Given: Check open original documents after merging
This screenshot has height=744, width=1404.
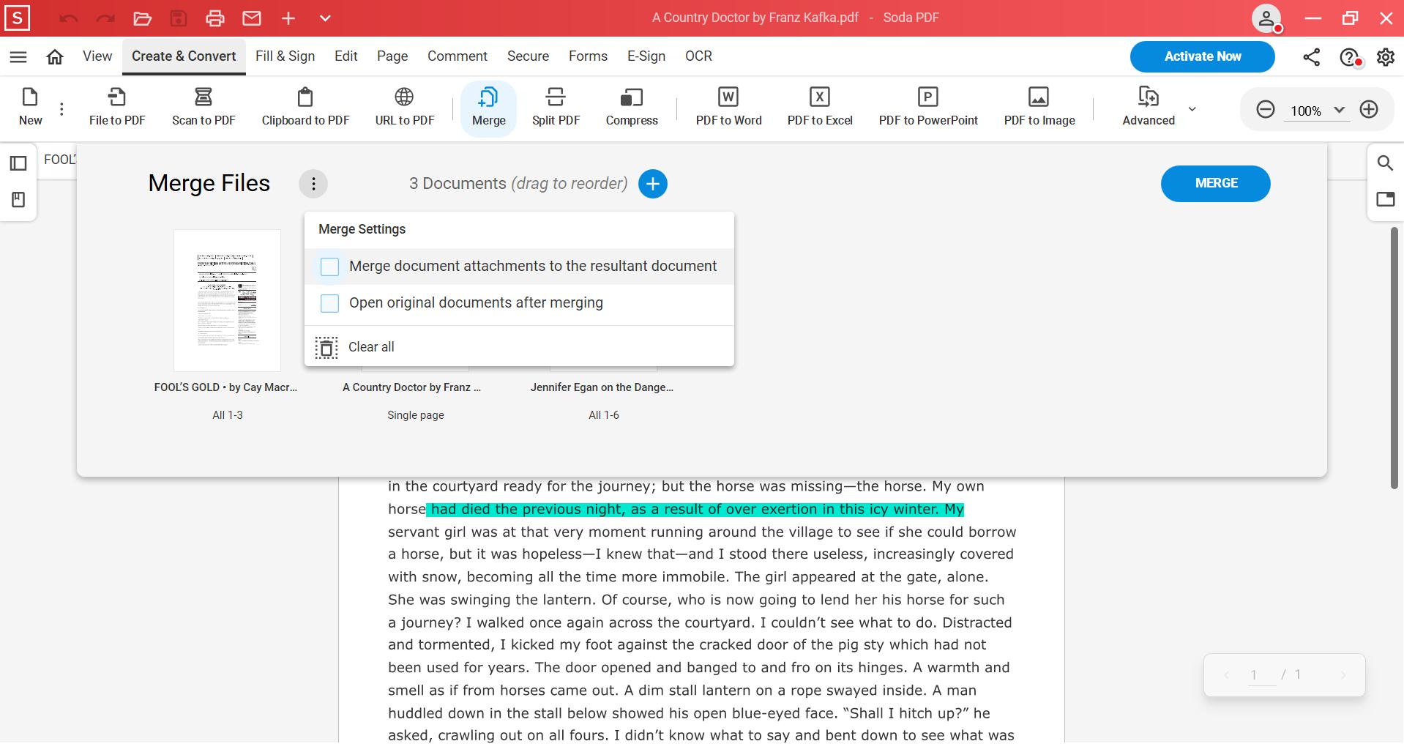Looking at the screenshot, I should (x=329, y=303).
